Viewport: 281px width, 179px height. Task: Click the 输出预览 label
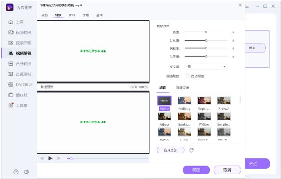[47, 87]
